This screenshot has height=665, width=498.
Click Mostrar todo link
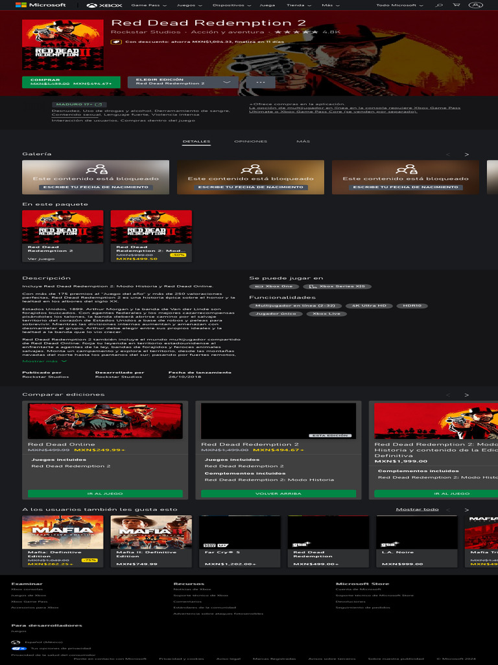tap(417, 509)
